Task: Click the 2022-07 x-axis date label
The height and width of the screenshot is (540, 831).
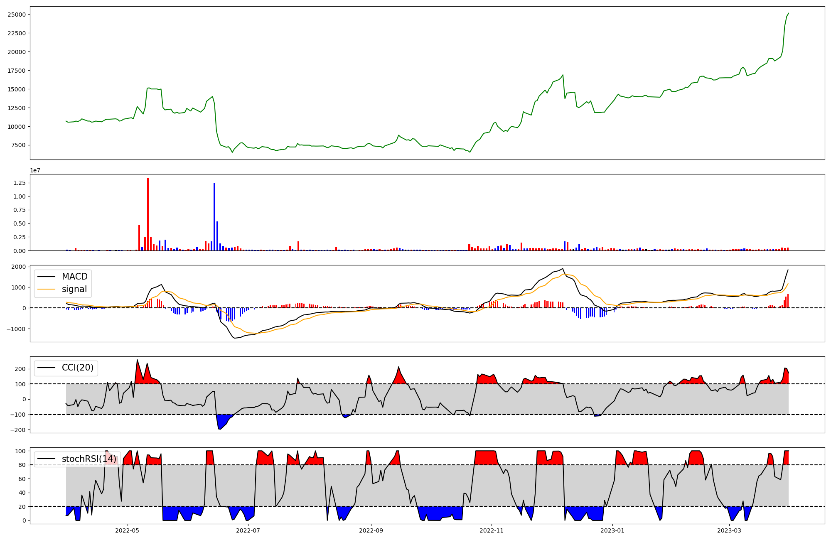Action: (x=248, y=530)
